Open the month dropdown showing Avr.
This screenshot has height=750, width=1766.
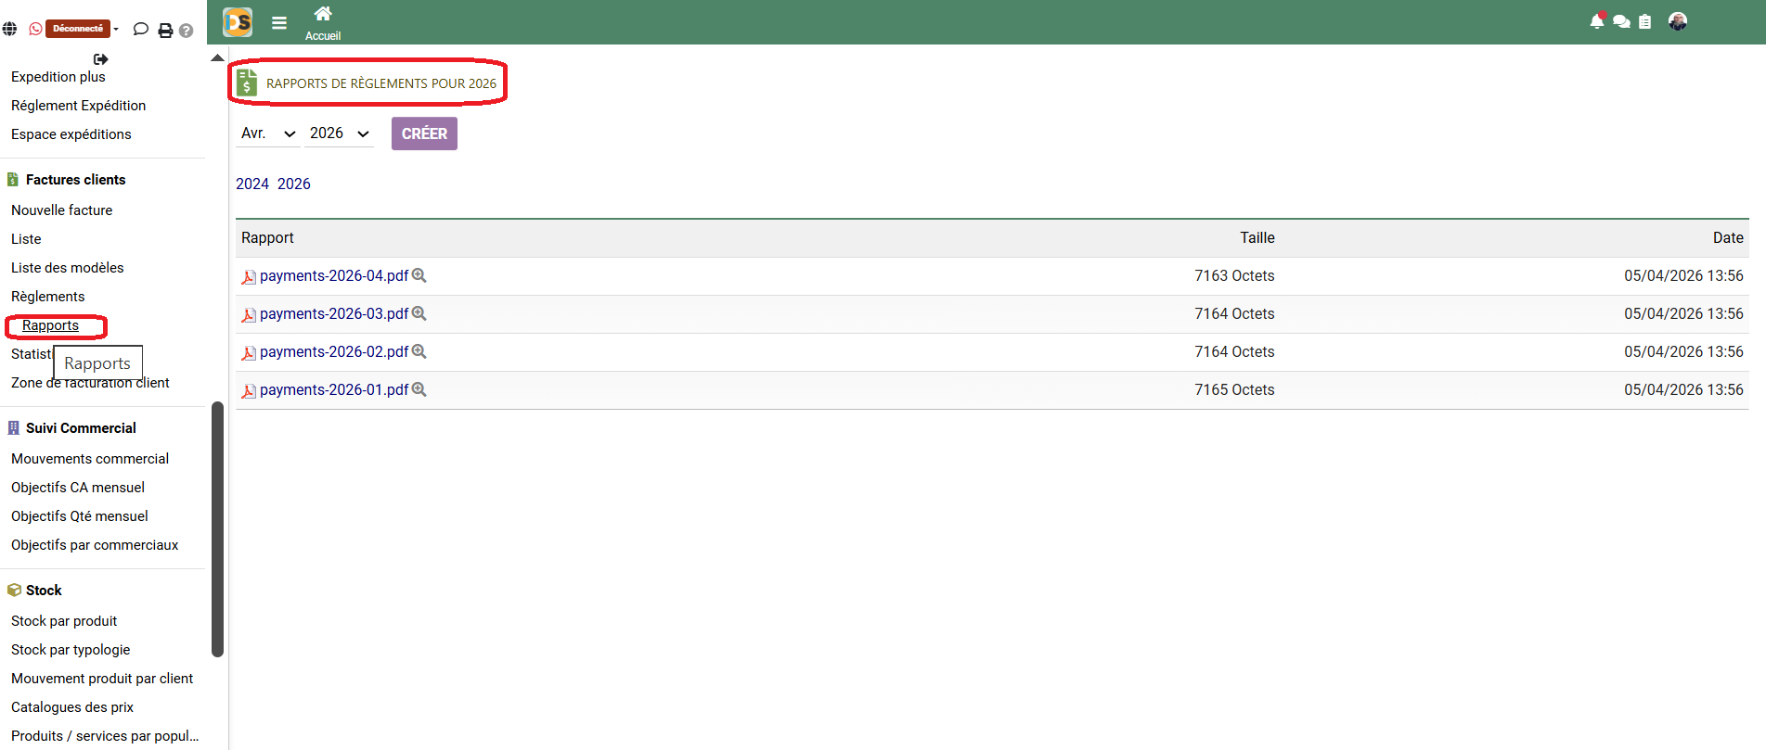[267, 133]
